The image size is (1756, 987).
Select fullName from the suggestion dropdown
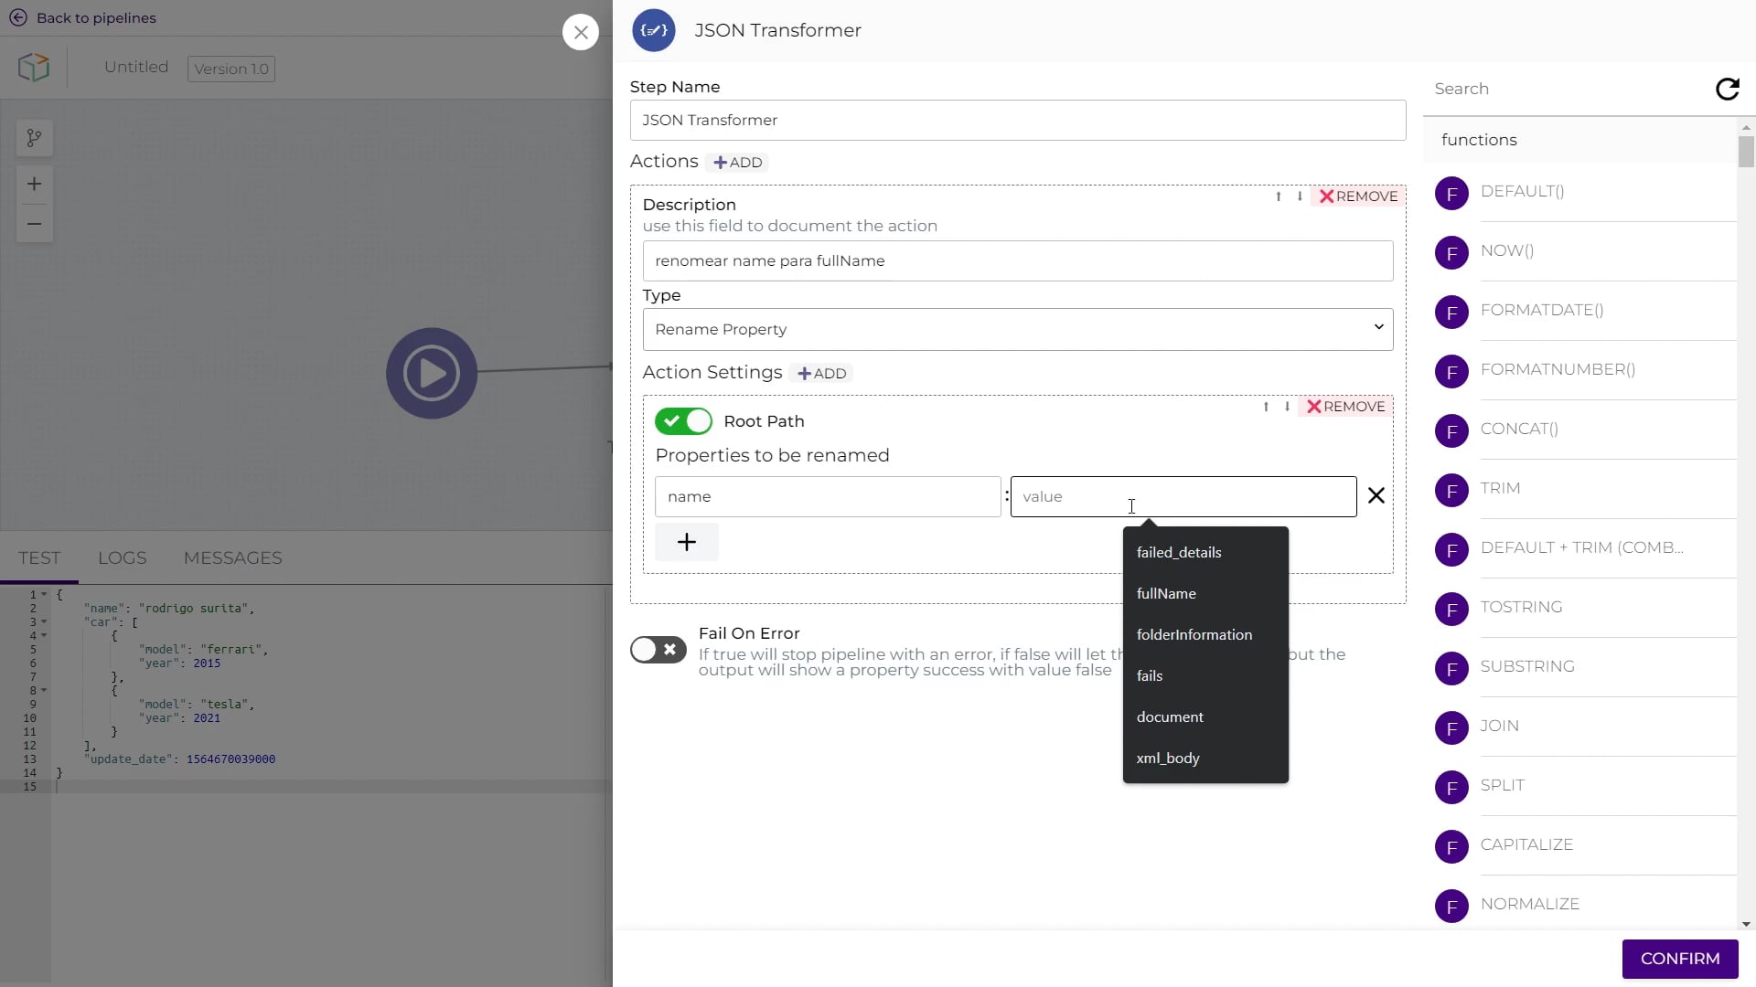[x=1167, y=593]
